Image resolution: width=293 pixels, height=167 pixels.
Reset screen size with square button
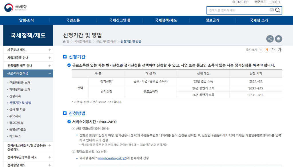tap(274, 2)
